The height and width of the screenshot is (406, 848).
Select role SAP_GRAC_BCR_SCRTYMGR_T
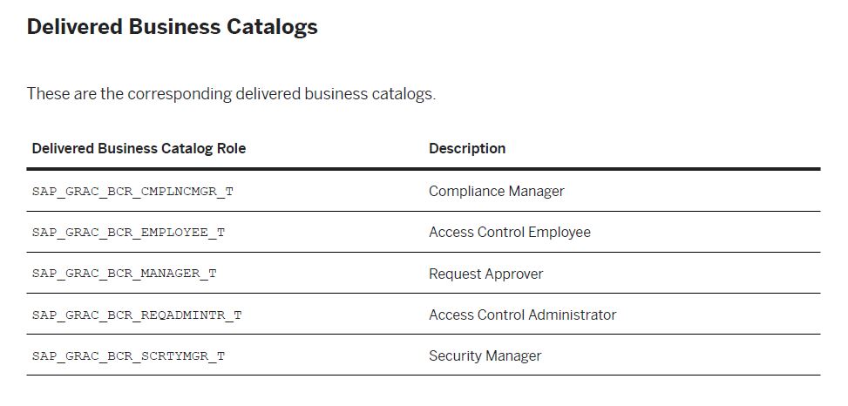click(128, 356)
